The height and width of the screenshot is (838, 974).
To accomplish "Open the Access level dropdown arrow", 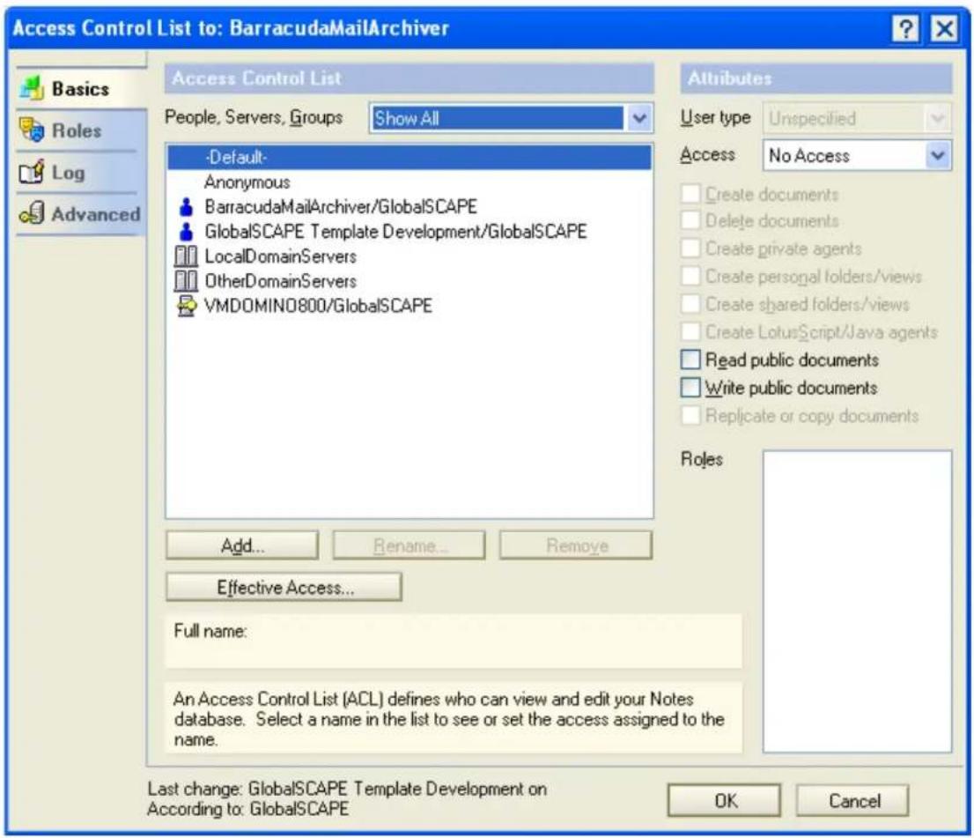I will [x=938, y=155].
